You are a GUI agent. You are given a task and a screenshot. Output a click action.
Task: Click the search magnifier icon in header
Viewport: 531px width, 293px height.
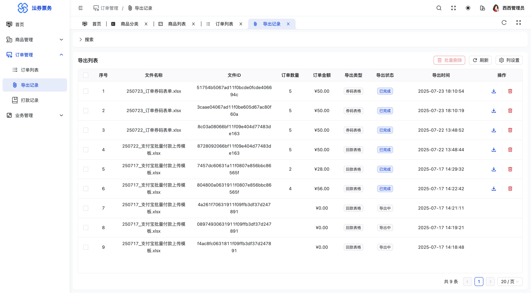(x=439, y=8)
